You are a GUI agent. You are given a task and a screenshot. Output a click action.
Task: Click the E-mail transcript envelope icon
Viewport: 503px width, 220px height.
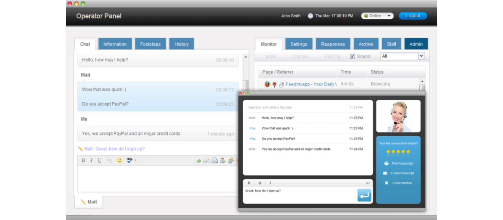385,173
